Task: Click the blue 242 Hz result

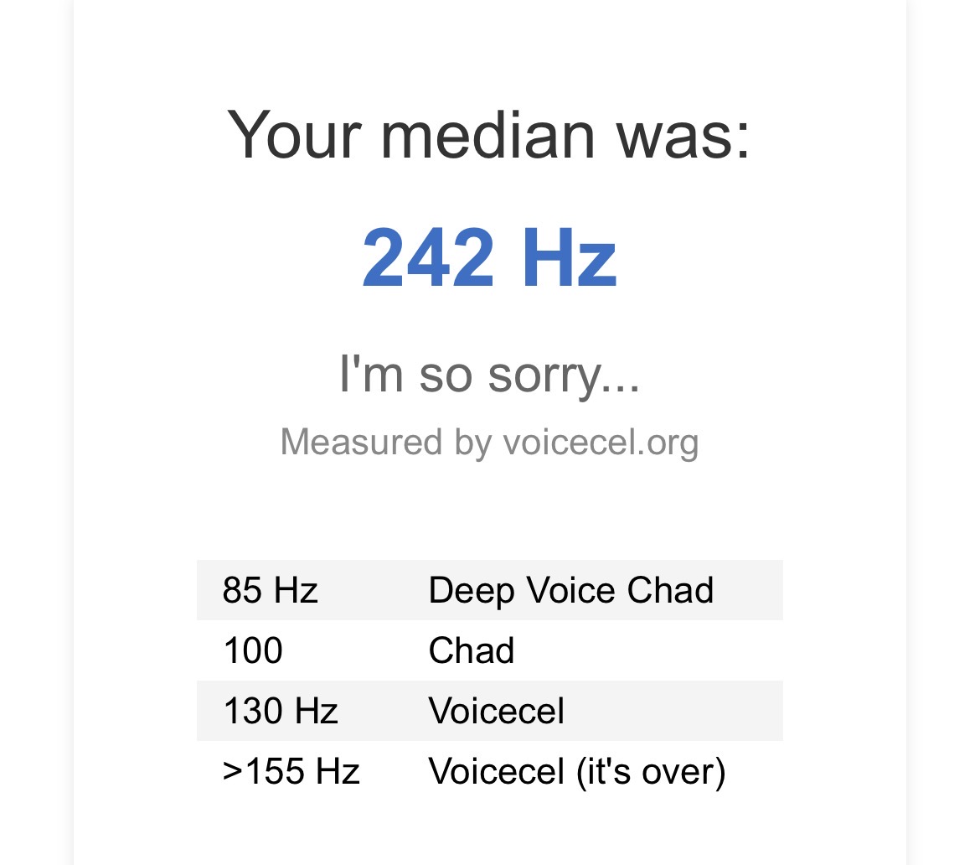Action: 489,259
